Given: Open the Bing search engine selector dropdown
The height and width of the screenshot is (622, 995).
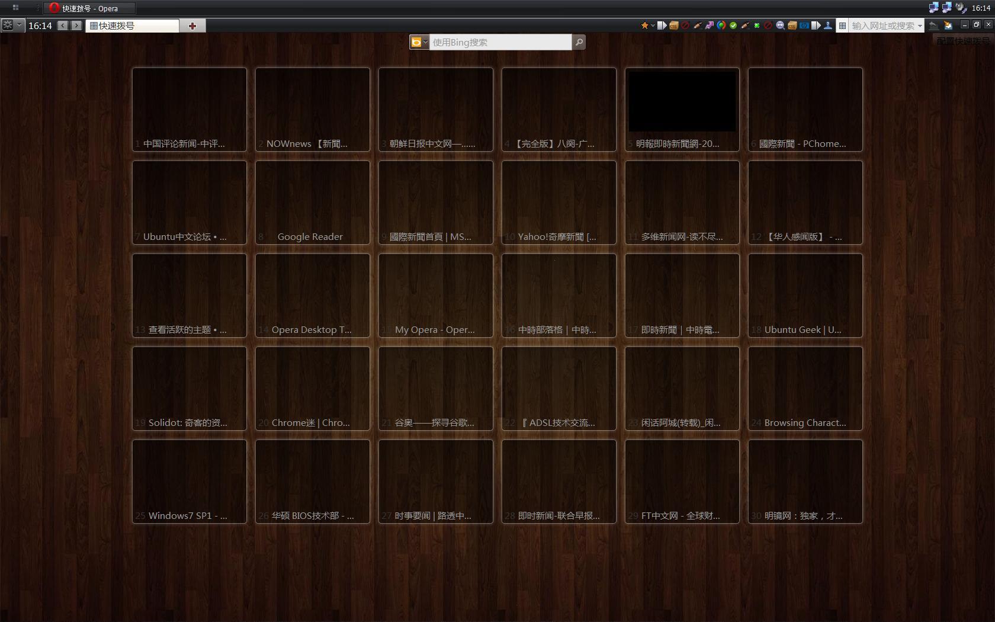Looking at the screenshot, I should point(419,42).
